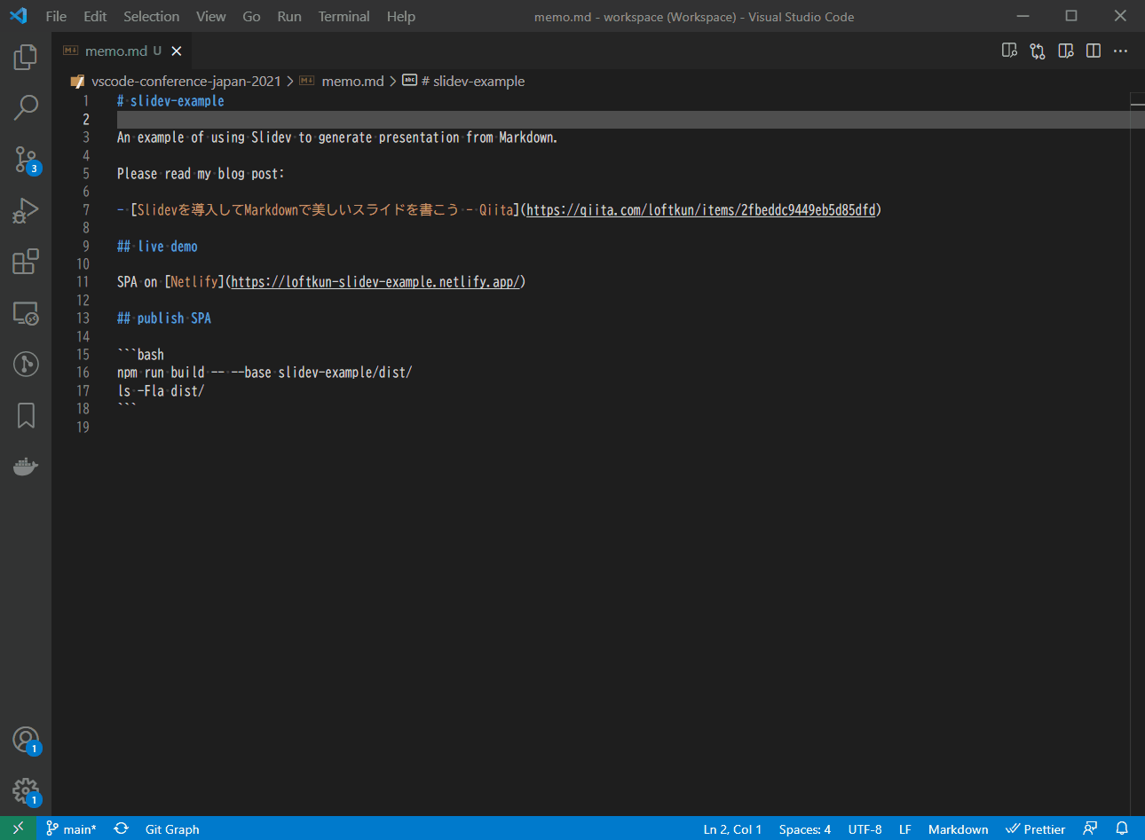
Task: Open the Accounts menu in the activity bar
Action: 26,740
